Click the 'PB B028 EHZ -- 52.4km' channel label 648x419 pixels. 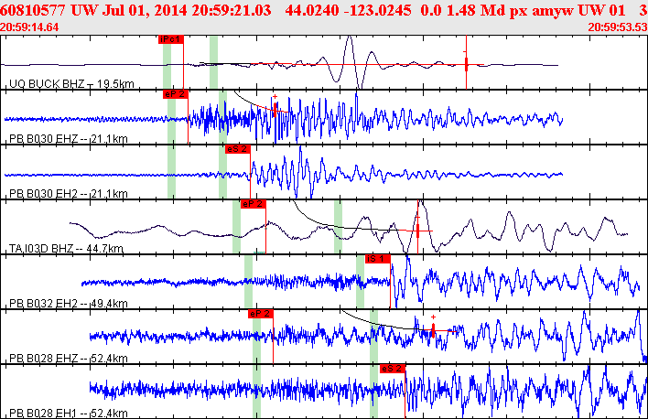(x=69, y=359)
